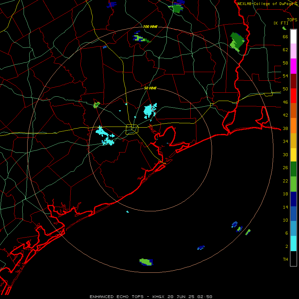Click the magenta 58–62 legend color block

pos(293,66)
